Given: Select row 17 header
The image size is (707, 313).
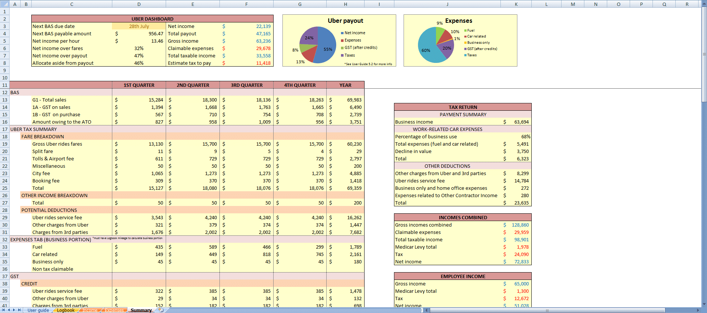Looking at the screenshot, I should (5, 129).
